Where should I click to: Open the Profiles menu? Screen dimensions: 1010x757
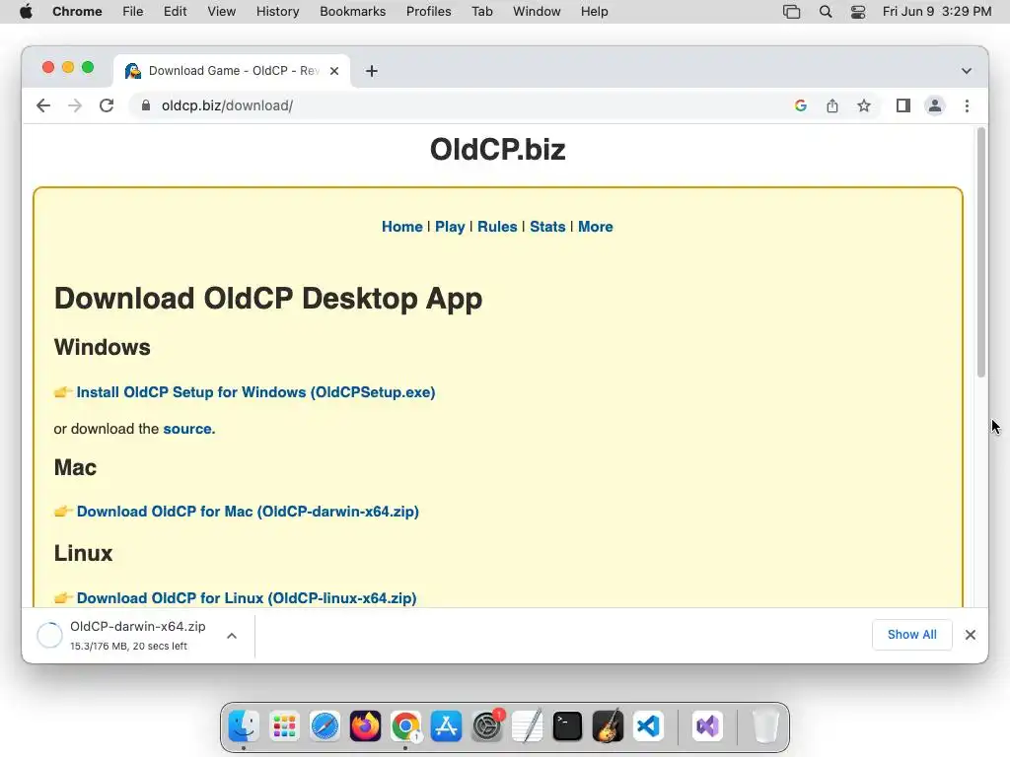point(428,12)
